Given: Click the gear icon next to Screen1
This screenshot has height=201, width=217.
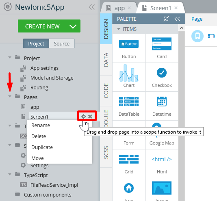Looking at the screenshot, I should pos(84,117).
